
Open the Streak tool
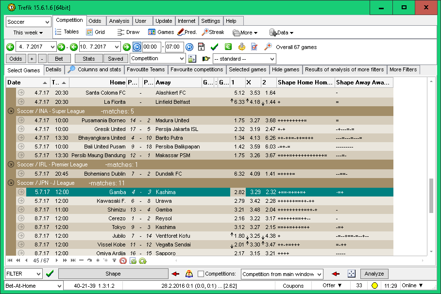[x=213, y=32]
